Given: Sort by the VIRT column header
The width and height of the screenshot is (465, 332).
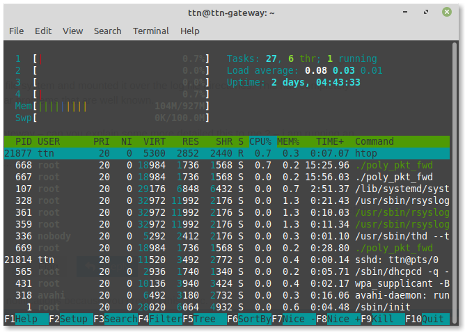Looking at the screenshot, I should click(155, 142).
